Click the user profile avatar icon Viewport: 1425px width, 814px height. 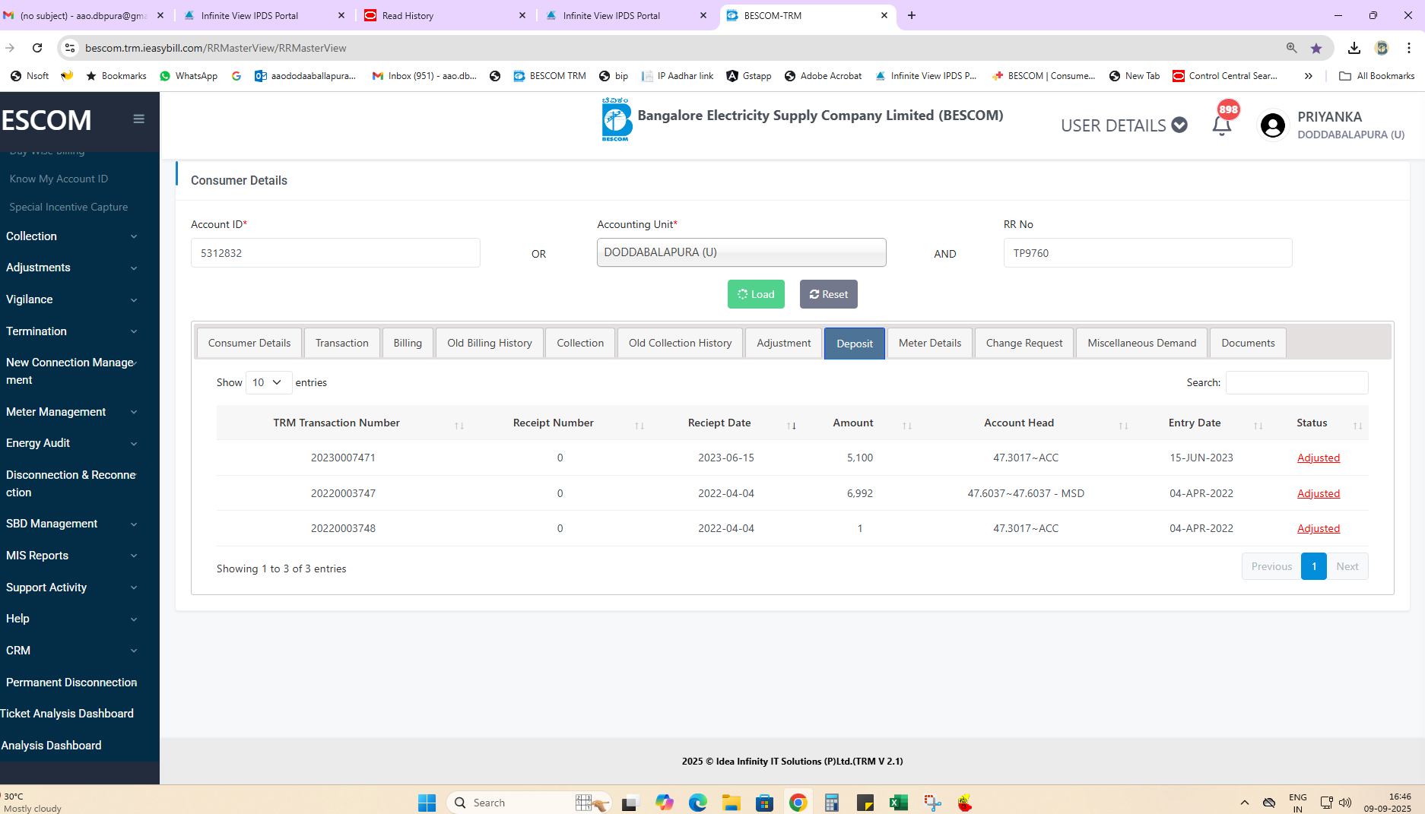[x=1272, y=125]
